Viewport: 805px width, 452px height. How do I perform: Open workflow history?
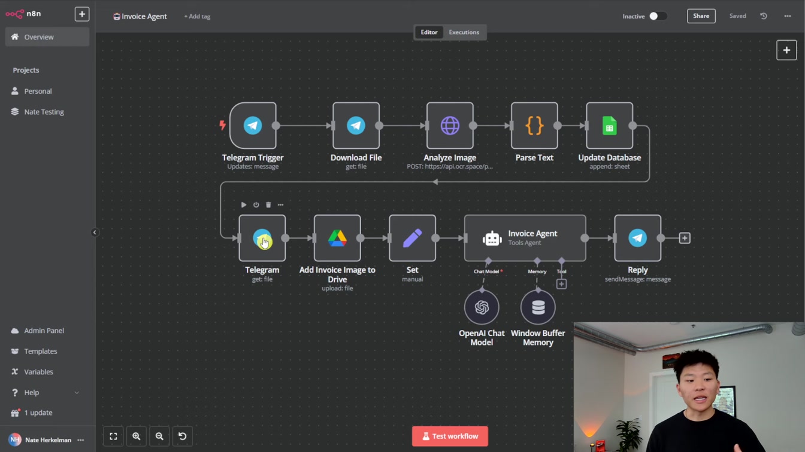[764, 16]
